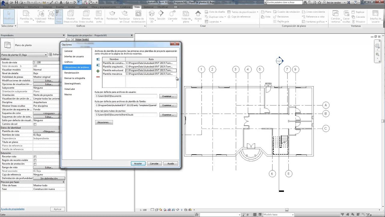Select the Cascada window tool

coord(358,17)
